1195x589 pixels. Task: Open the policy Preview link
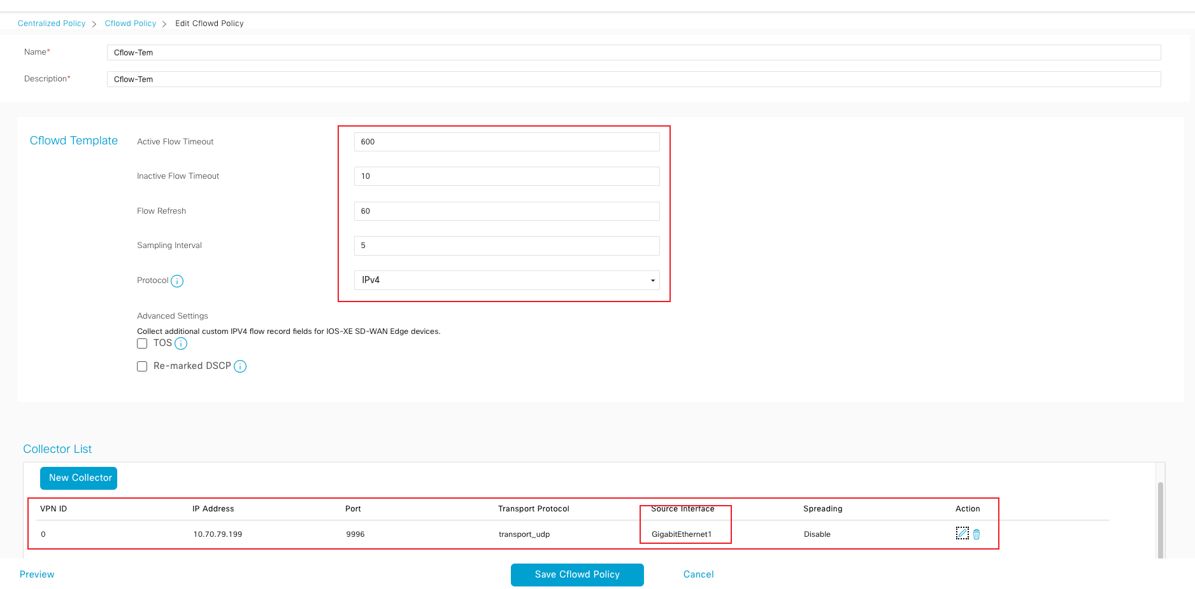point(37,574)
